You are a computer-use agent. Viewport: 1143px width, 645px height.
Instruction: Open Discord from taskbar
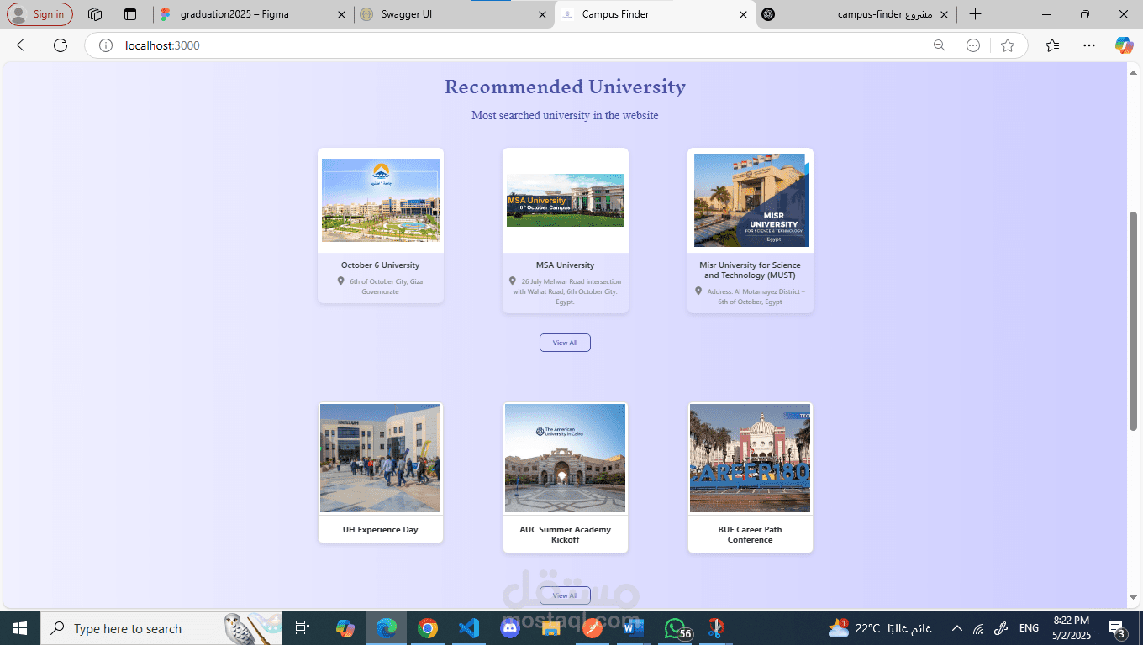tap(510, 628)
